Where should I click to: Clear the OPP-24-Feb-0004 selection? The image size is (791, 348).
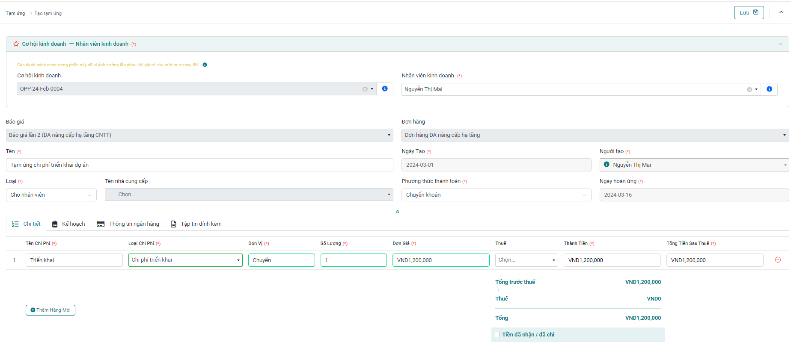pyautogui.click(x=365, y=89)
